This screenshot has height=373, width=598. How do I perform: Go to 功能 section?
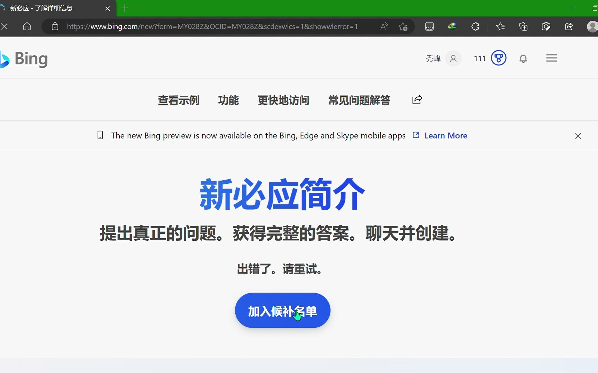pyautogui.click(x=228, y=100)
